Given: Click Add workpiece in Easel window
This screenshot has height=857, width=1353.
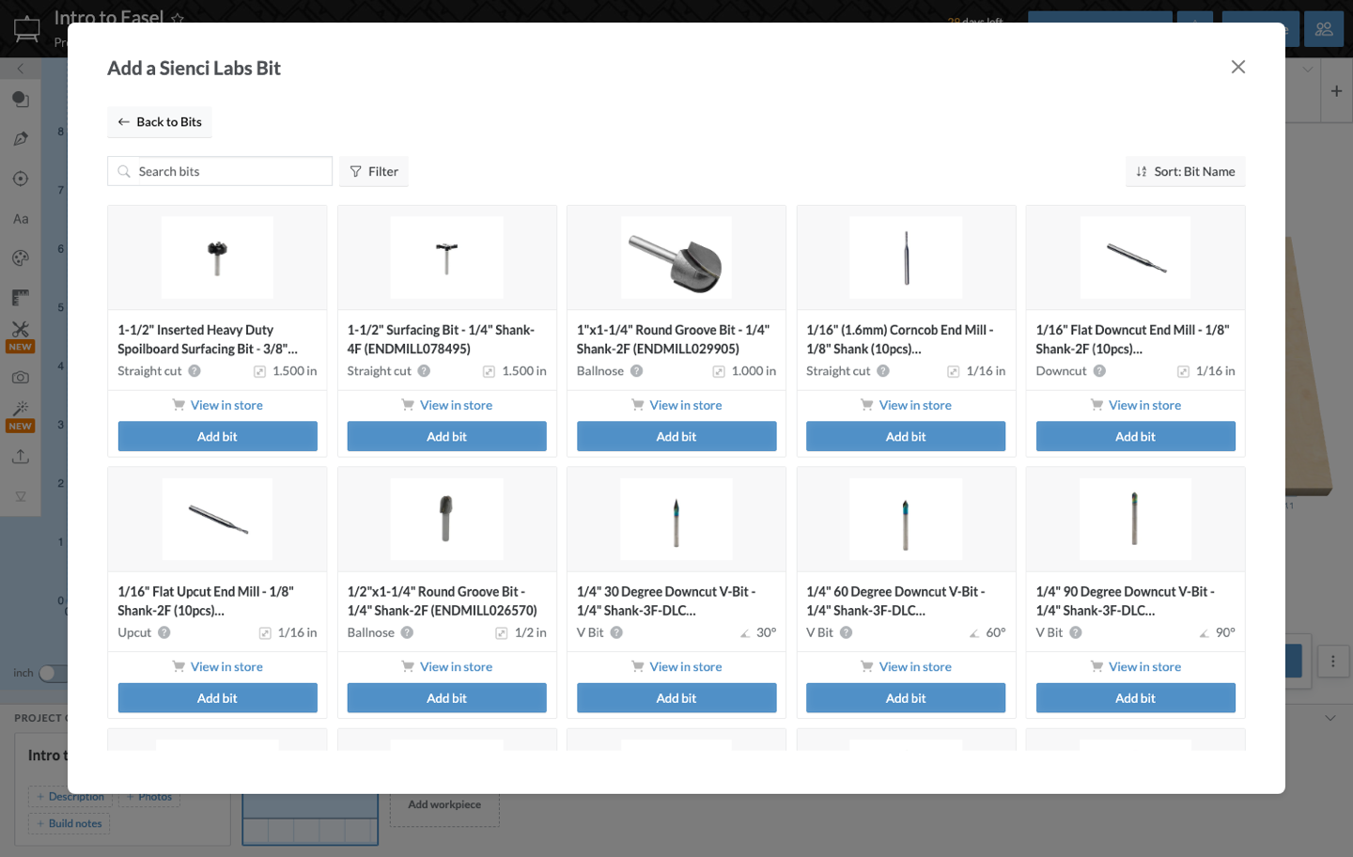Looking at the screenshot, I should (444, 804).
